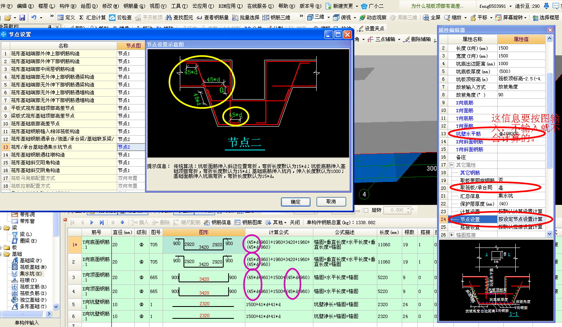
Task: Open 钢筋量(Q) menu
Action: 134,6
